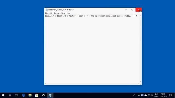Open the Edit menu in Notepad
The width and height of the screenshot is (175, 98).
point(51,13)
